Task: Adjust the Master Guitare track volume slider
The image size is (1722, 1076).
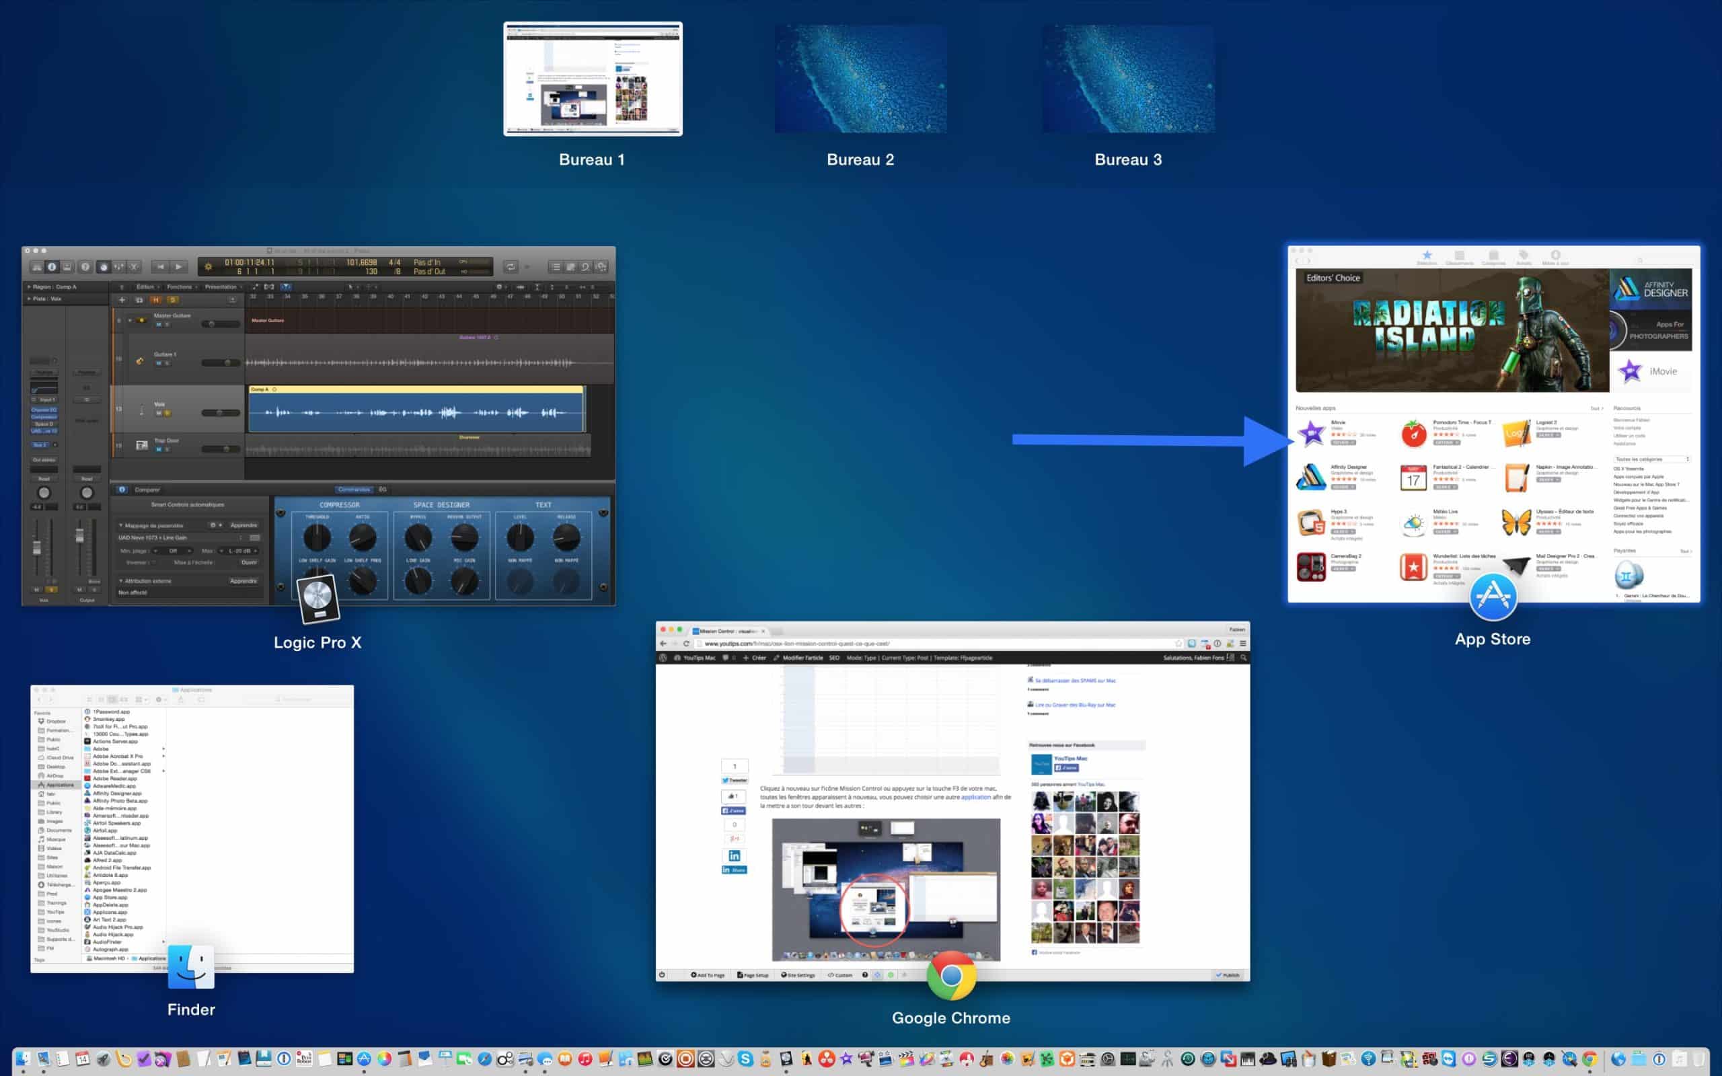Action: point(220,325)
